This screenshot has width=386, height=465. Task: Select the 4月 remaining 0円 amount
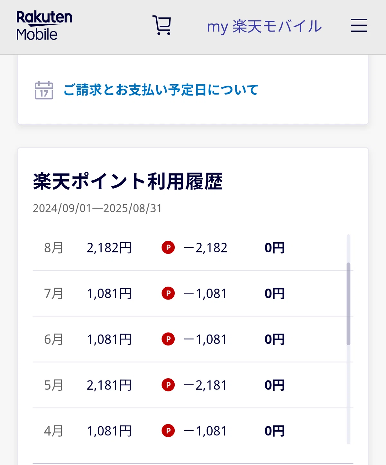274,431
